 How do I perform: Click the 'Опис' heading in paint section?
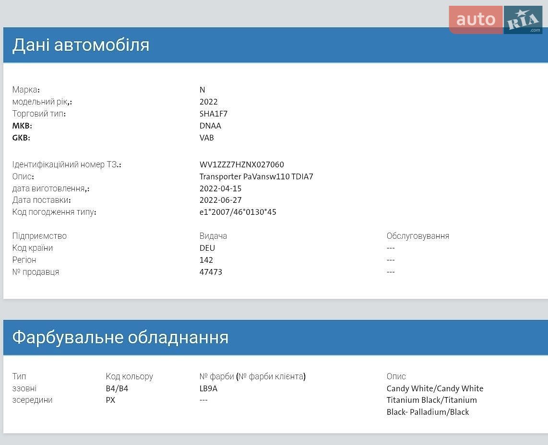coord(396,376)
